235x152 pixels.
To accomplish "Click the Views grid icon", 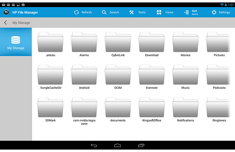I will 159,12.
